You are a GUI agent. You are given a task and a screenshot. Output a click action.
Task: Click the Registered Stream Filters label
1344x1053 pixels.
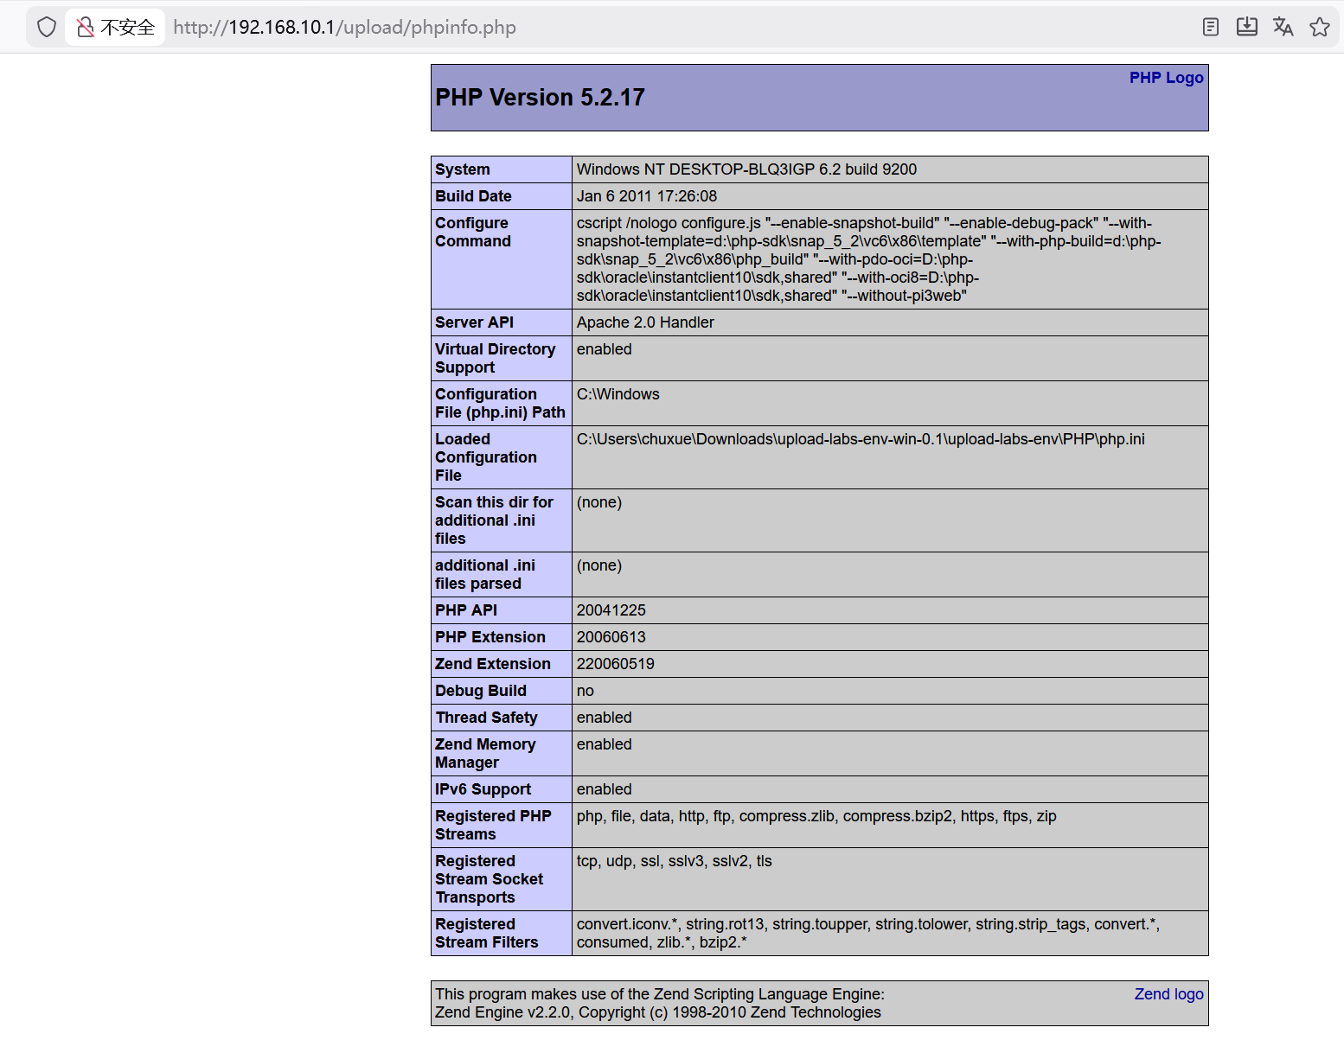click(486, 933)
